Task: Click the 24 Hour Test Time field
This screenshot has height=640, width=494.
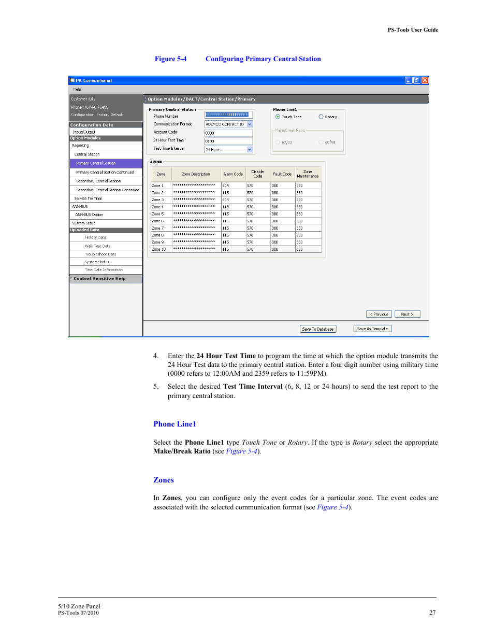Action: [228, 141]
